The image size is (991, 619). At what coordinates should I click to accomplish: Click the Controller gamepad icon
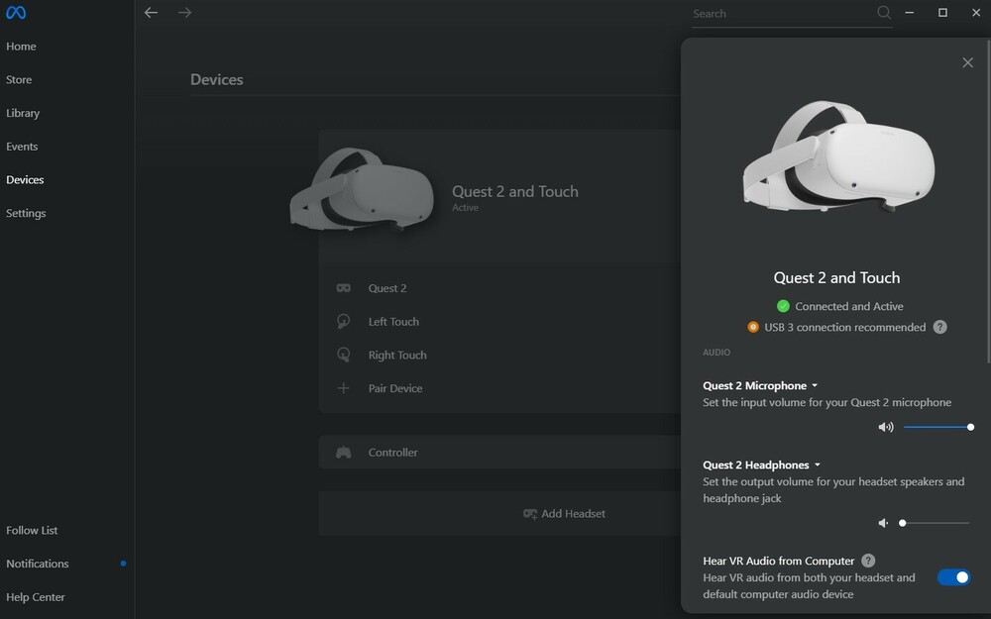tap(343, 453)
